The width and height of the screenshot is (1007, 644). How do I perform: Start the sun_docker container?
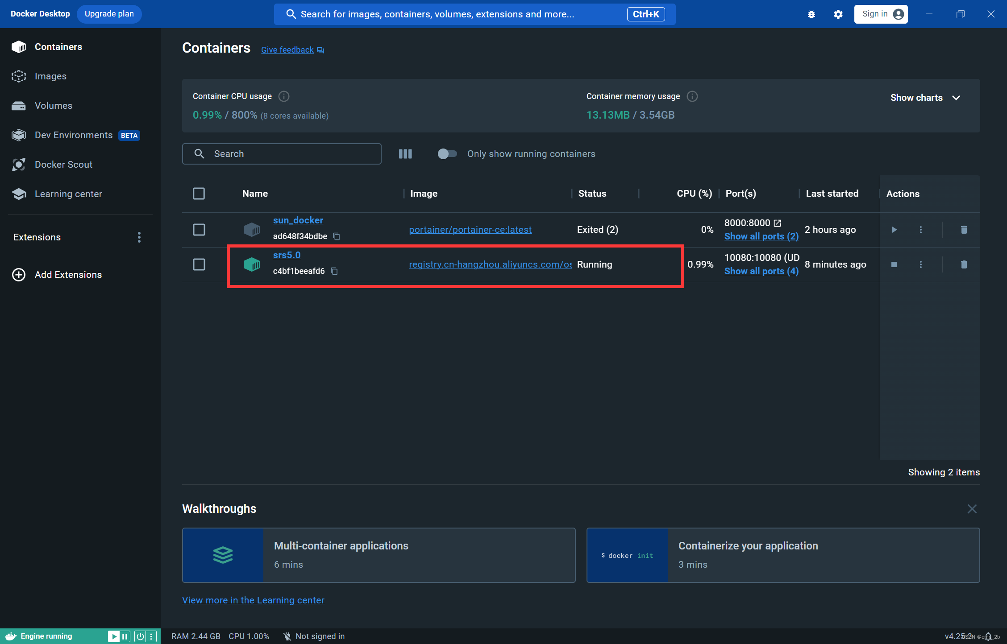[894, 230]
